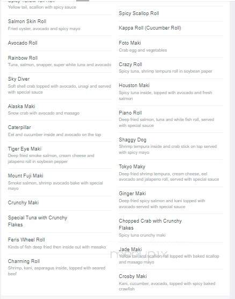This screenshot has width=235, height=299.
Task: Open the Caterpillar roll entry
Action: click(x=19, y=127)
